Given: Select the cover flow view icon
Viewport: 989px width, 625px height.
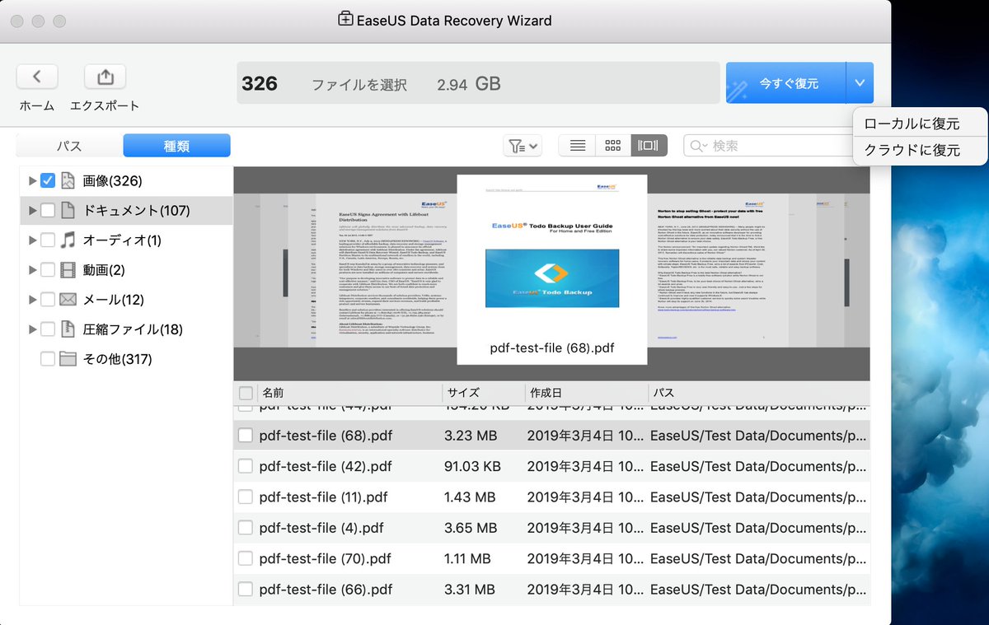Looking at the screenshot, I should pos(649,146).
